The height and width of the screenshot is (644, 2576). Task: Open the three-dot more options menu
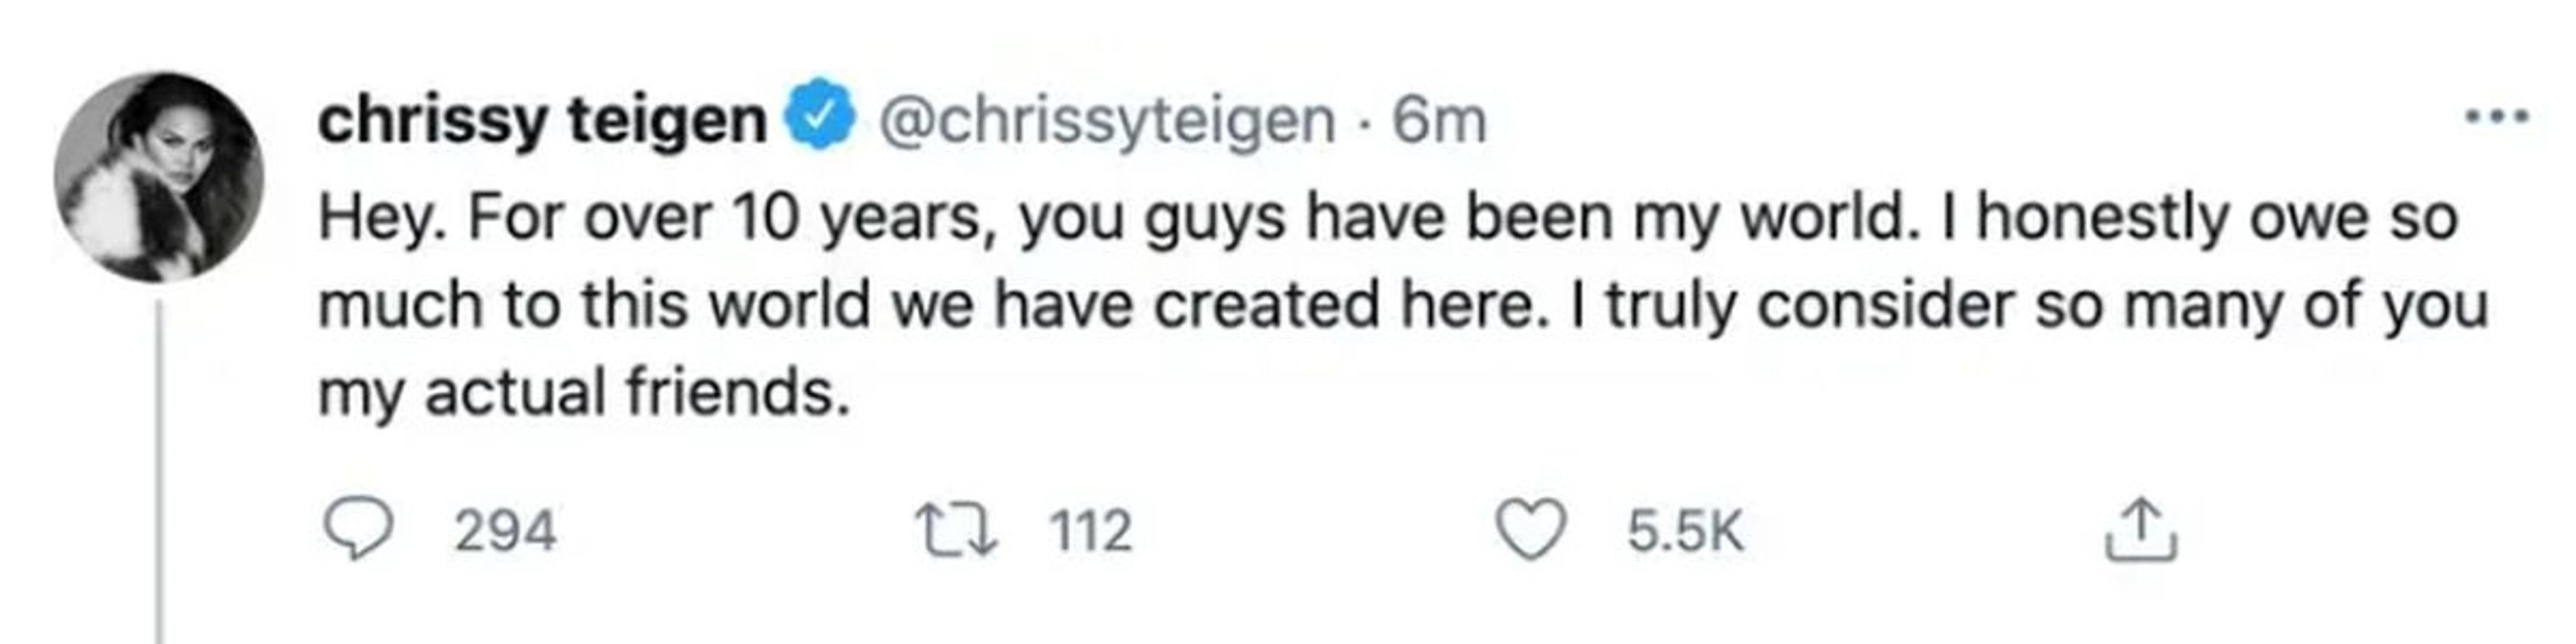tap(2495, 118)
